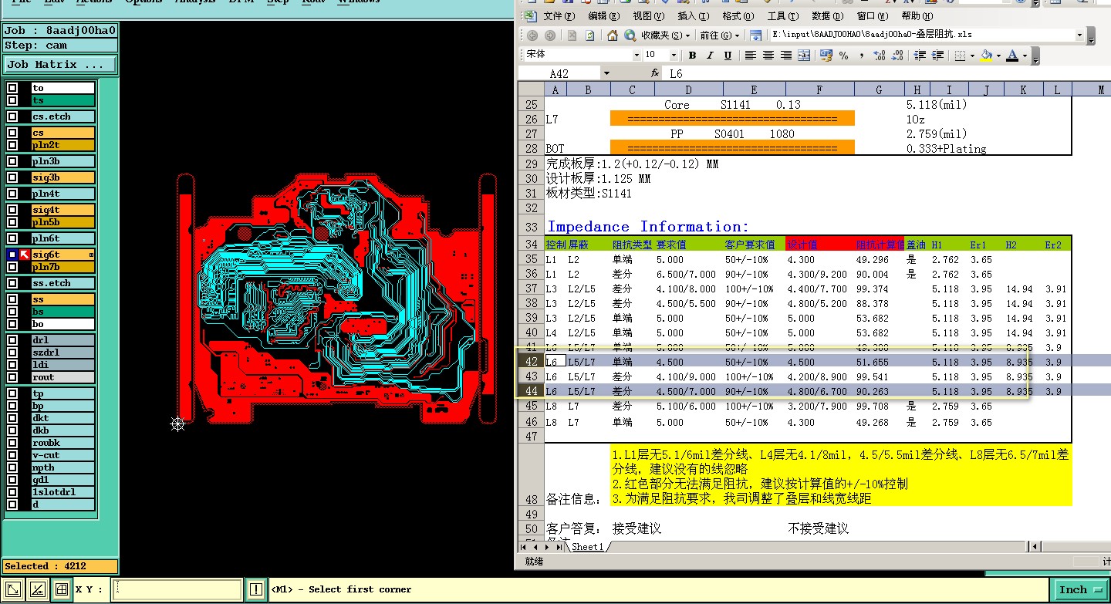
Task: Click the Excel workbook icon beside 文件 menu
Action: pyautogui.click(x=530, y=16)
